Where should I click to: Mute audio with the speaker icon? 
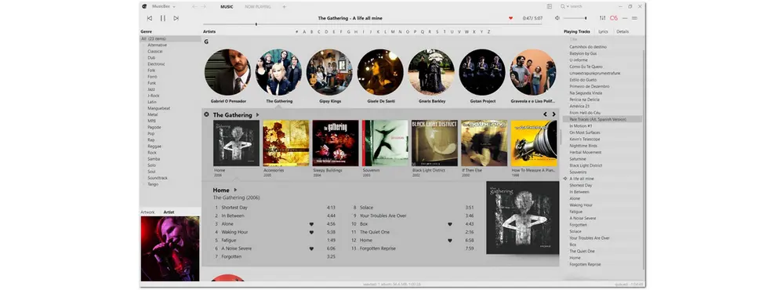[x=557, y=18]
